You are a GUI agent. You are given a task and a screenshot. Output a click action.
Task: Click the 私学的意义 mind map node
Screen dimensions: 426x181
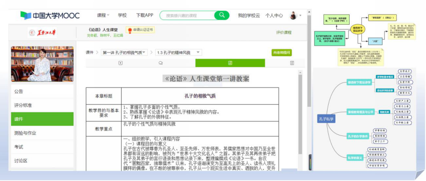(355, 158)
